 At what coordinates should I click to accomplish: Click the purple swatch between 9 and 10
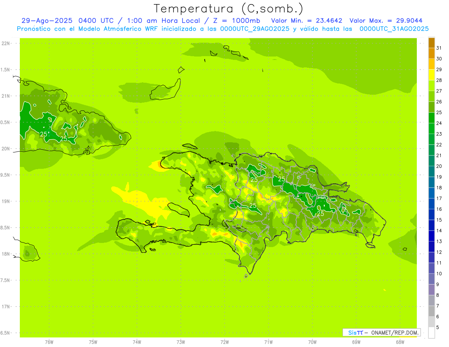431,279
